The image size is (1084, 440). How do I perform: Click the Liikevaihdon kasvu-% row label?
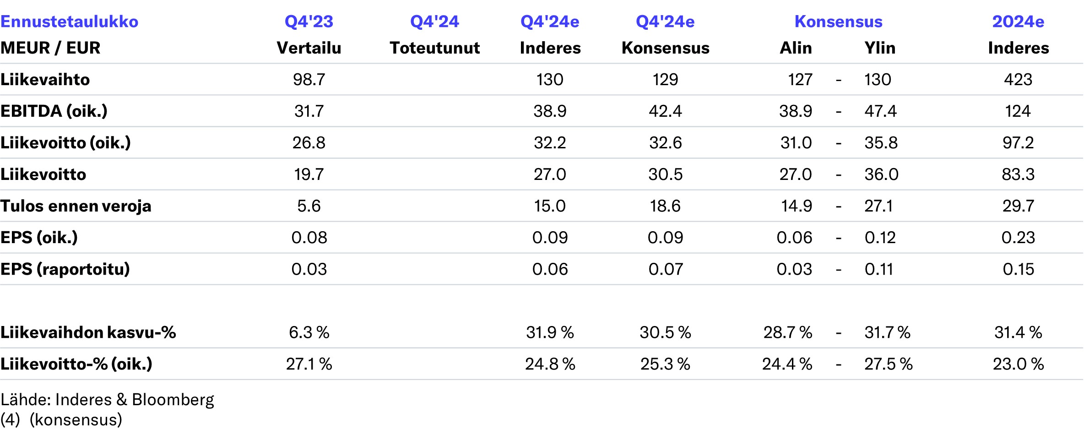point(88,332)
